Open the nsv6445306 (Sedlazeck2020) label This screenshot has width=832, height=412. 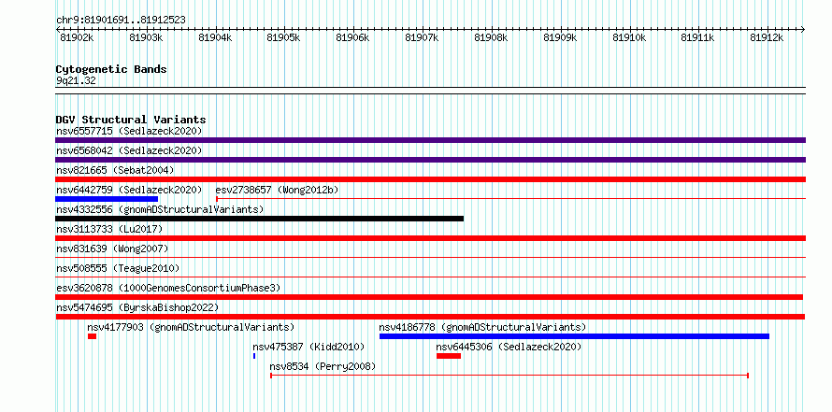pyautogui.click(x=509, y=347)
